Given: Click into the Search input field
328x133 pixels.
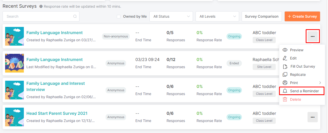Looking at the screenshot, I should click(x=38, y=16).
